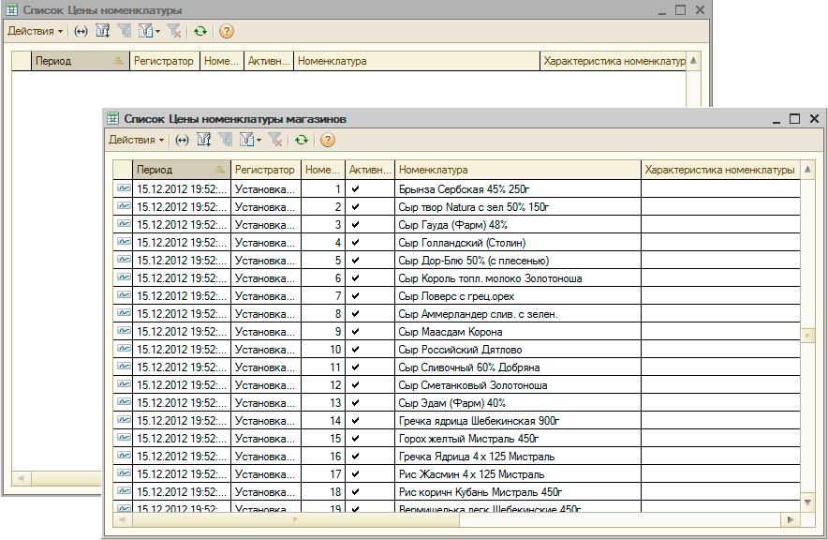Toggle activity checkmark for Рис Жасмин row
Viewport: 828px width, 540px height.
click(x=355, y=474)
